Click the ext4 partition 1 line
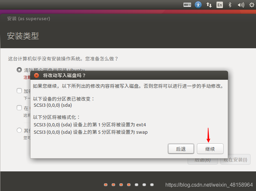 coord(90,125)
